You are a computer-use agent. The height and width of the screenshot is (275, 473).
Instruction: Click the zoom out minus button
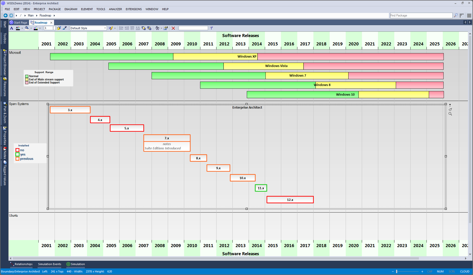click(393, 271)
